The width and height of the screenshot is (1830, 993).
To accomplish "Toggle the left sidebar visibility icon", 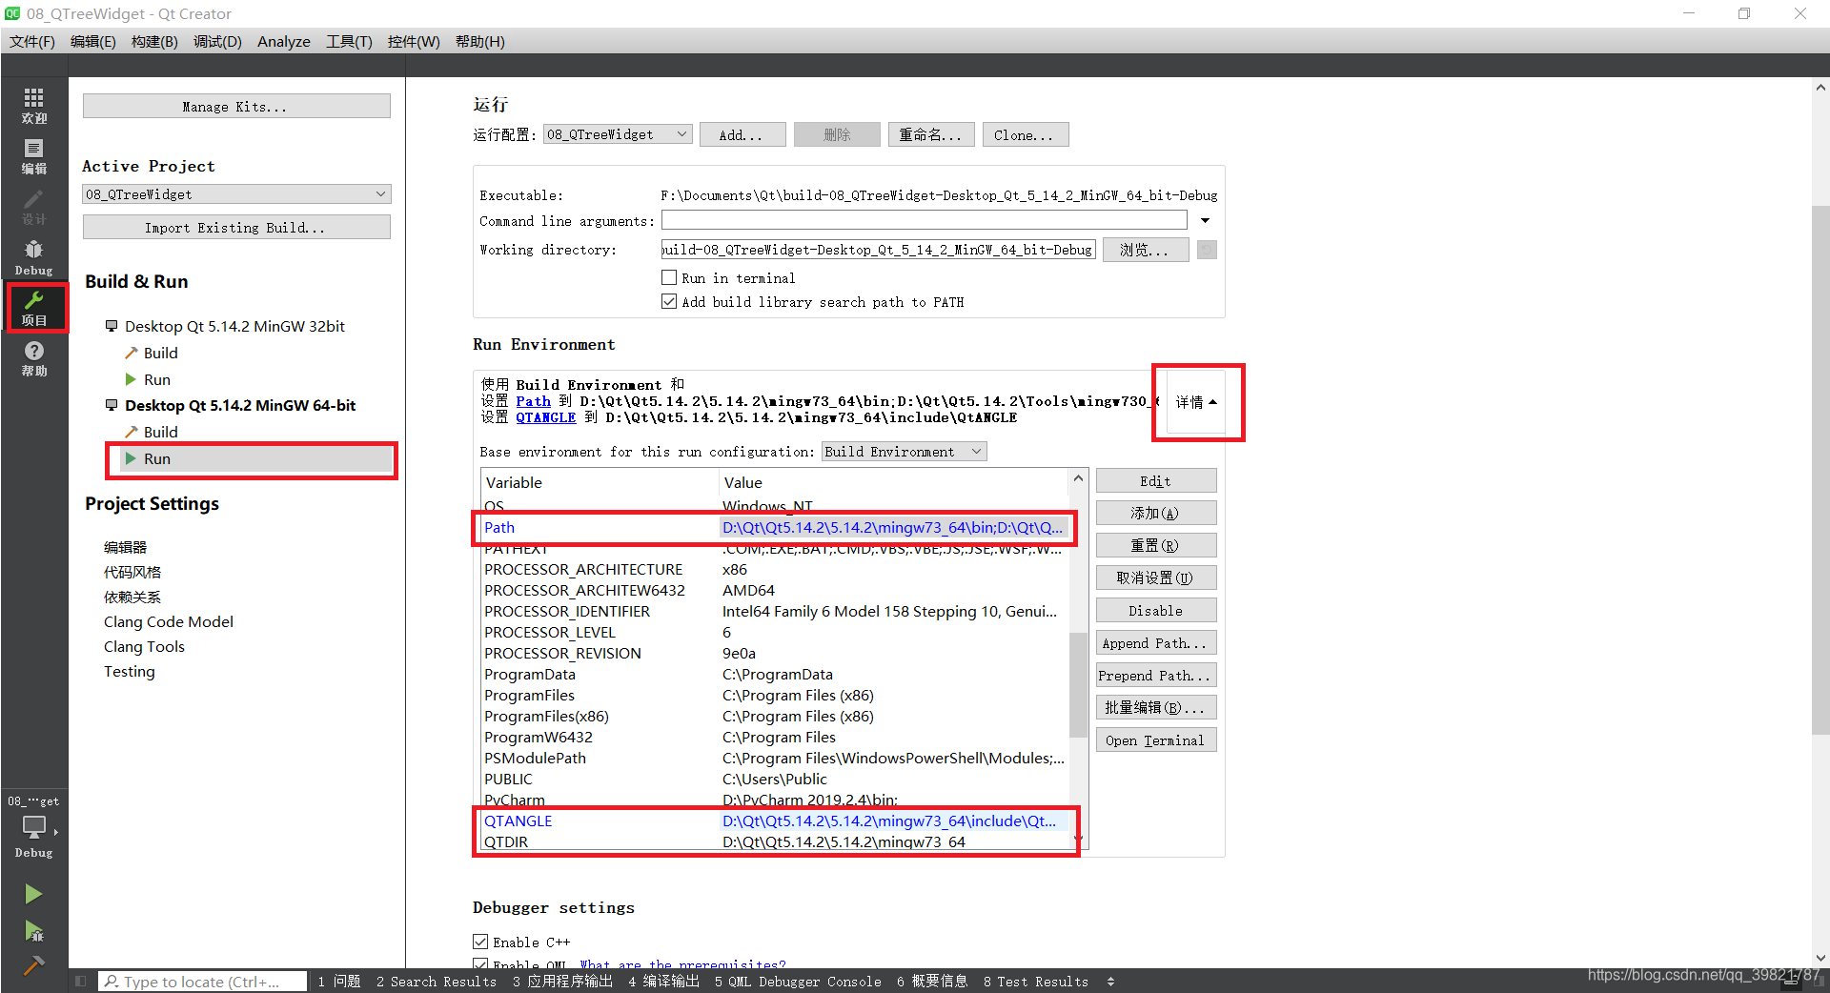I will pos(81,981).
